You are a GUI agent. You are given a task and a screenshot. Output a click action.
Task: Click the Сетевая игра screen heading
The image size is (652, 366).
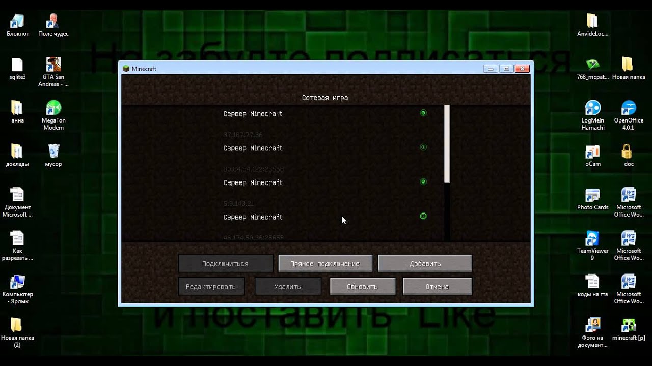[325, 98]
